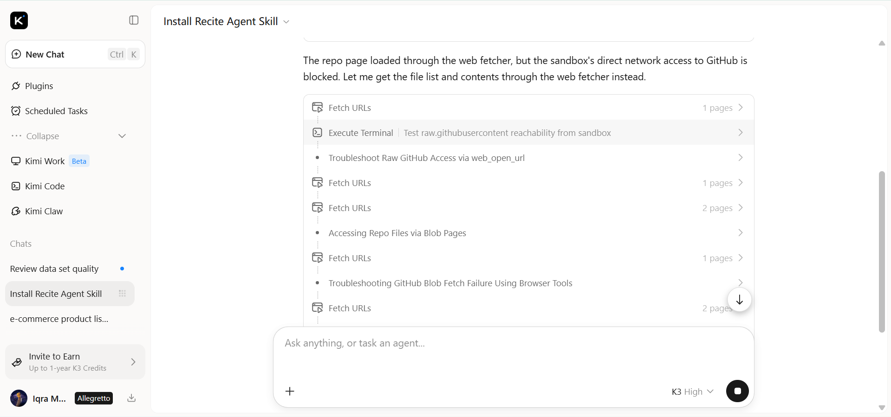Jump to bottom with the down arrow

pyautogui.click(x=739, y=300)
